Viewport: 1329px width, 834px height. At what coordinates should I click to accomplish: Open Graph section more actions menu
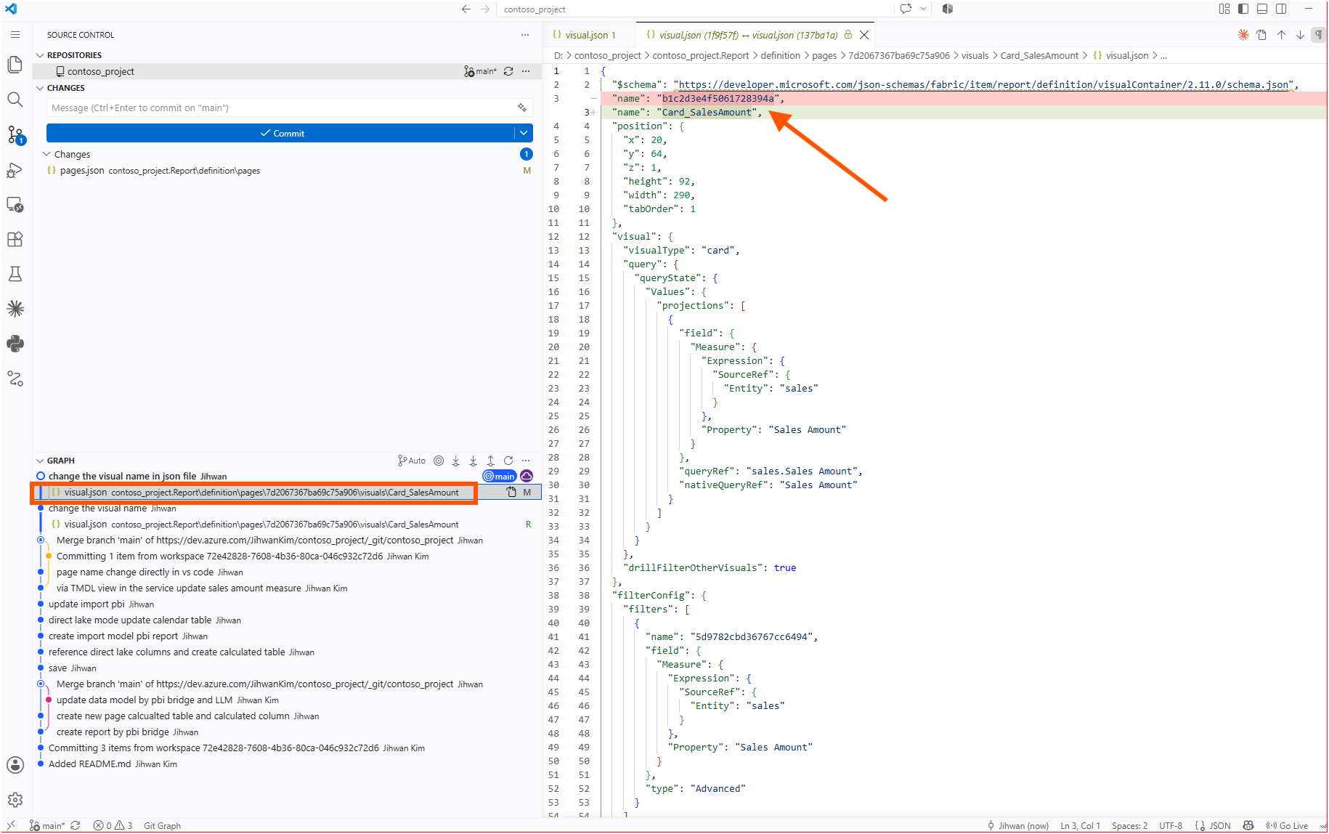coord(526,461)
